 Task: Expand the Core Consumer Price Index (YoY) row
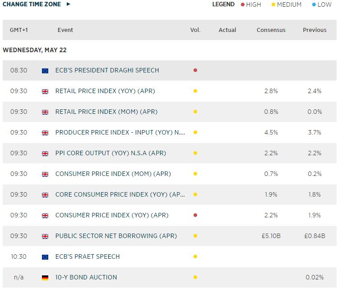click(120, 194)
